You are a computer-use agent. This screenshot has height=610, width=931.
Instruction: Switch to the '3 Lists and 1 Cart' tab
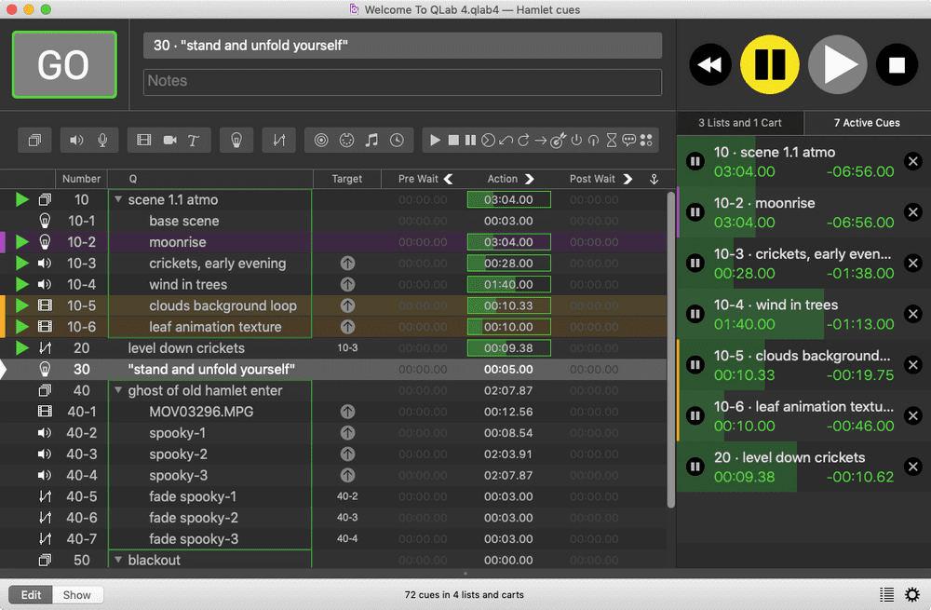pyautogui.click(x=739, y=122)
